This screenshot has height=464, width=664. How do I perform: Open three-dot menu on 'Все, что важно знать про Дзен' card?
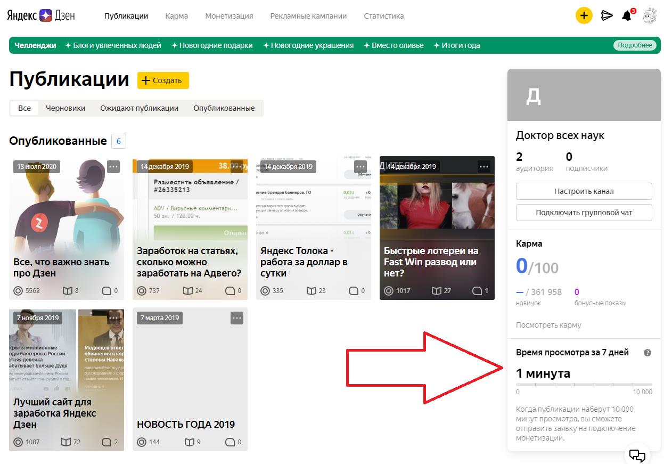click(x=113, y=167)
